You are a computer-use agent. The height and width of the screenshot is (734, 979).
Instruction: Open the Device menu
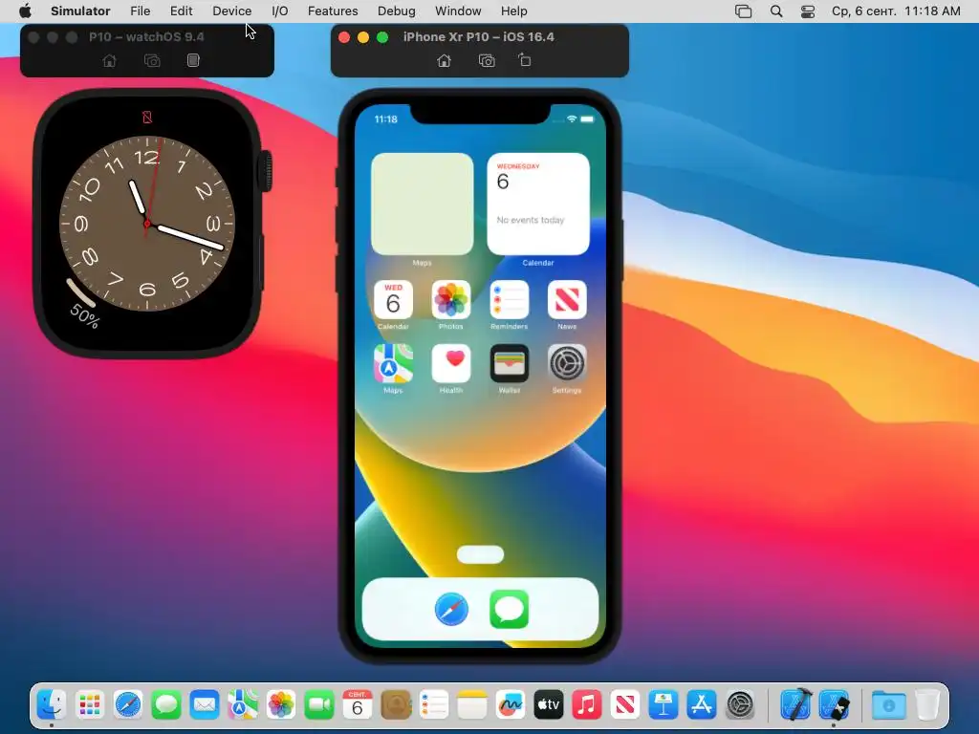click(x=231, y=11)
